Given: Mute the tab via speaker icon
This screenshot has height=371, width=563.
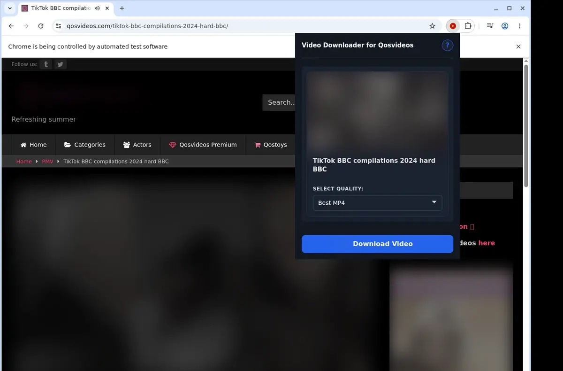Looking at the screenshot, I should coord(97,8).
